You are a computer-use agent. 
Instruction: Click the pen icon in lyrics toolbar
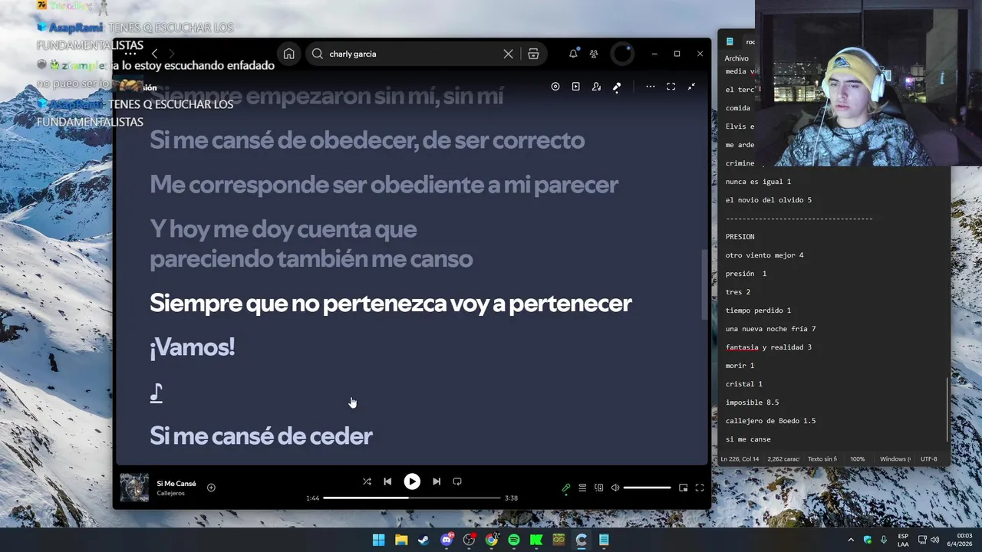[x=617, y=87]
